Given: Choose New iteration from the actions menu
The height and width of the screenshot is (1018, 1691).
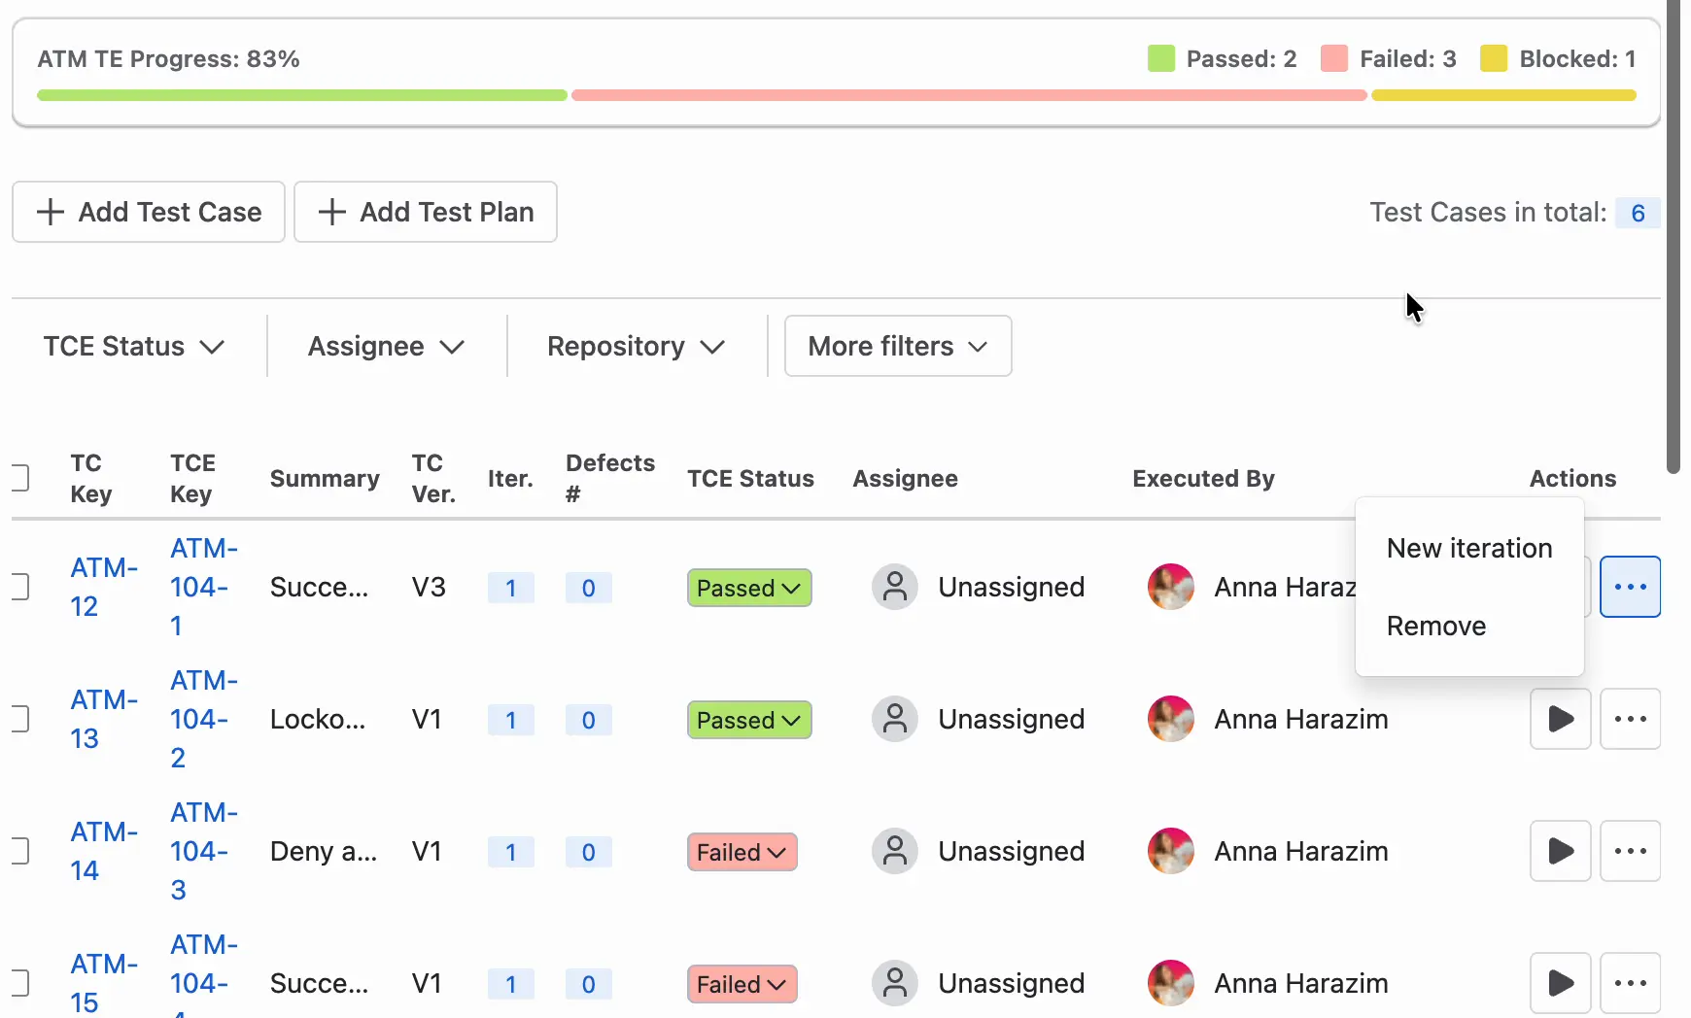Looking at the screenshot, I should click(1469, 548).
